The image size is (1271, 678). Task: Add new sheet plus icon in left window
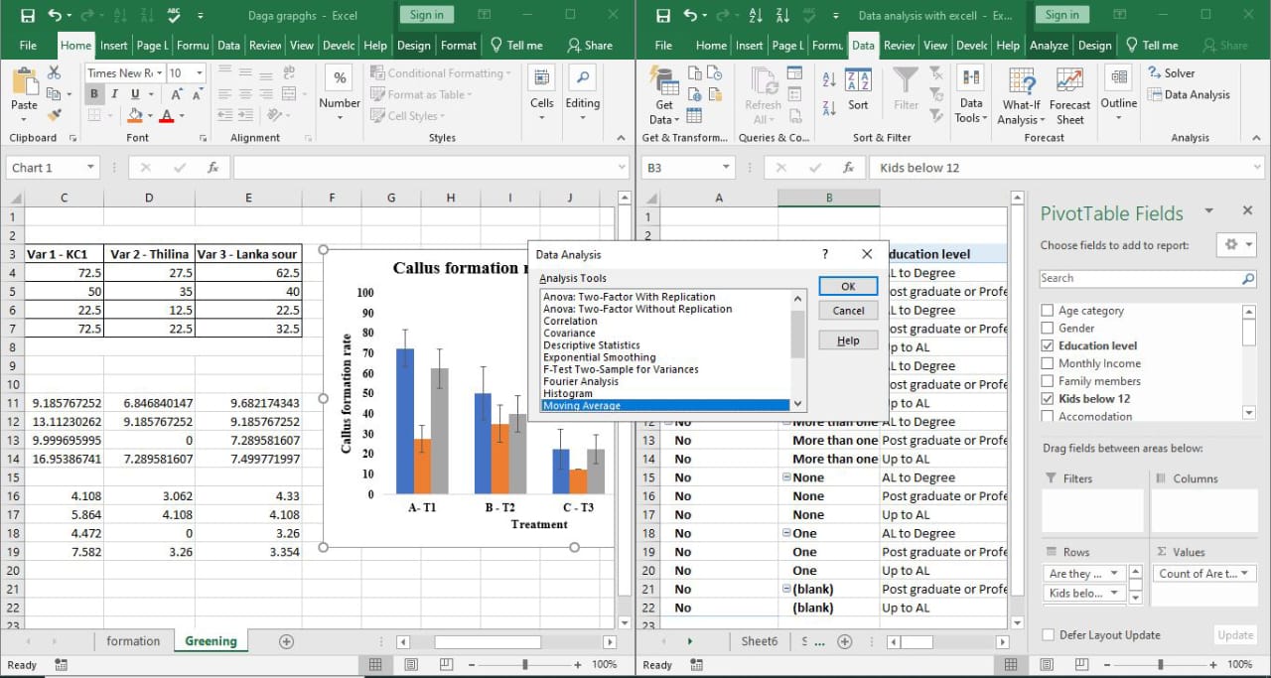286,641
